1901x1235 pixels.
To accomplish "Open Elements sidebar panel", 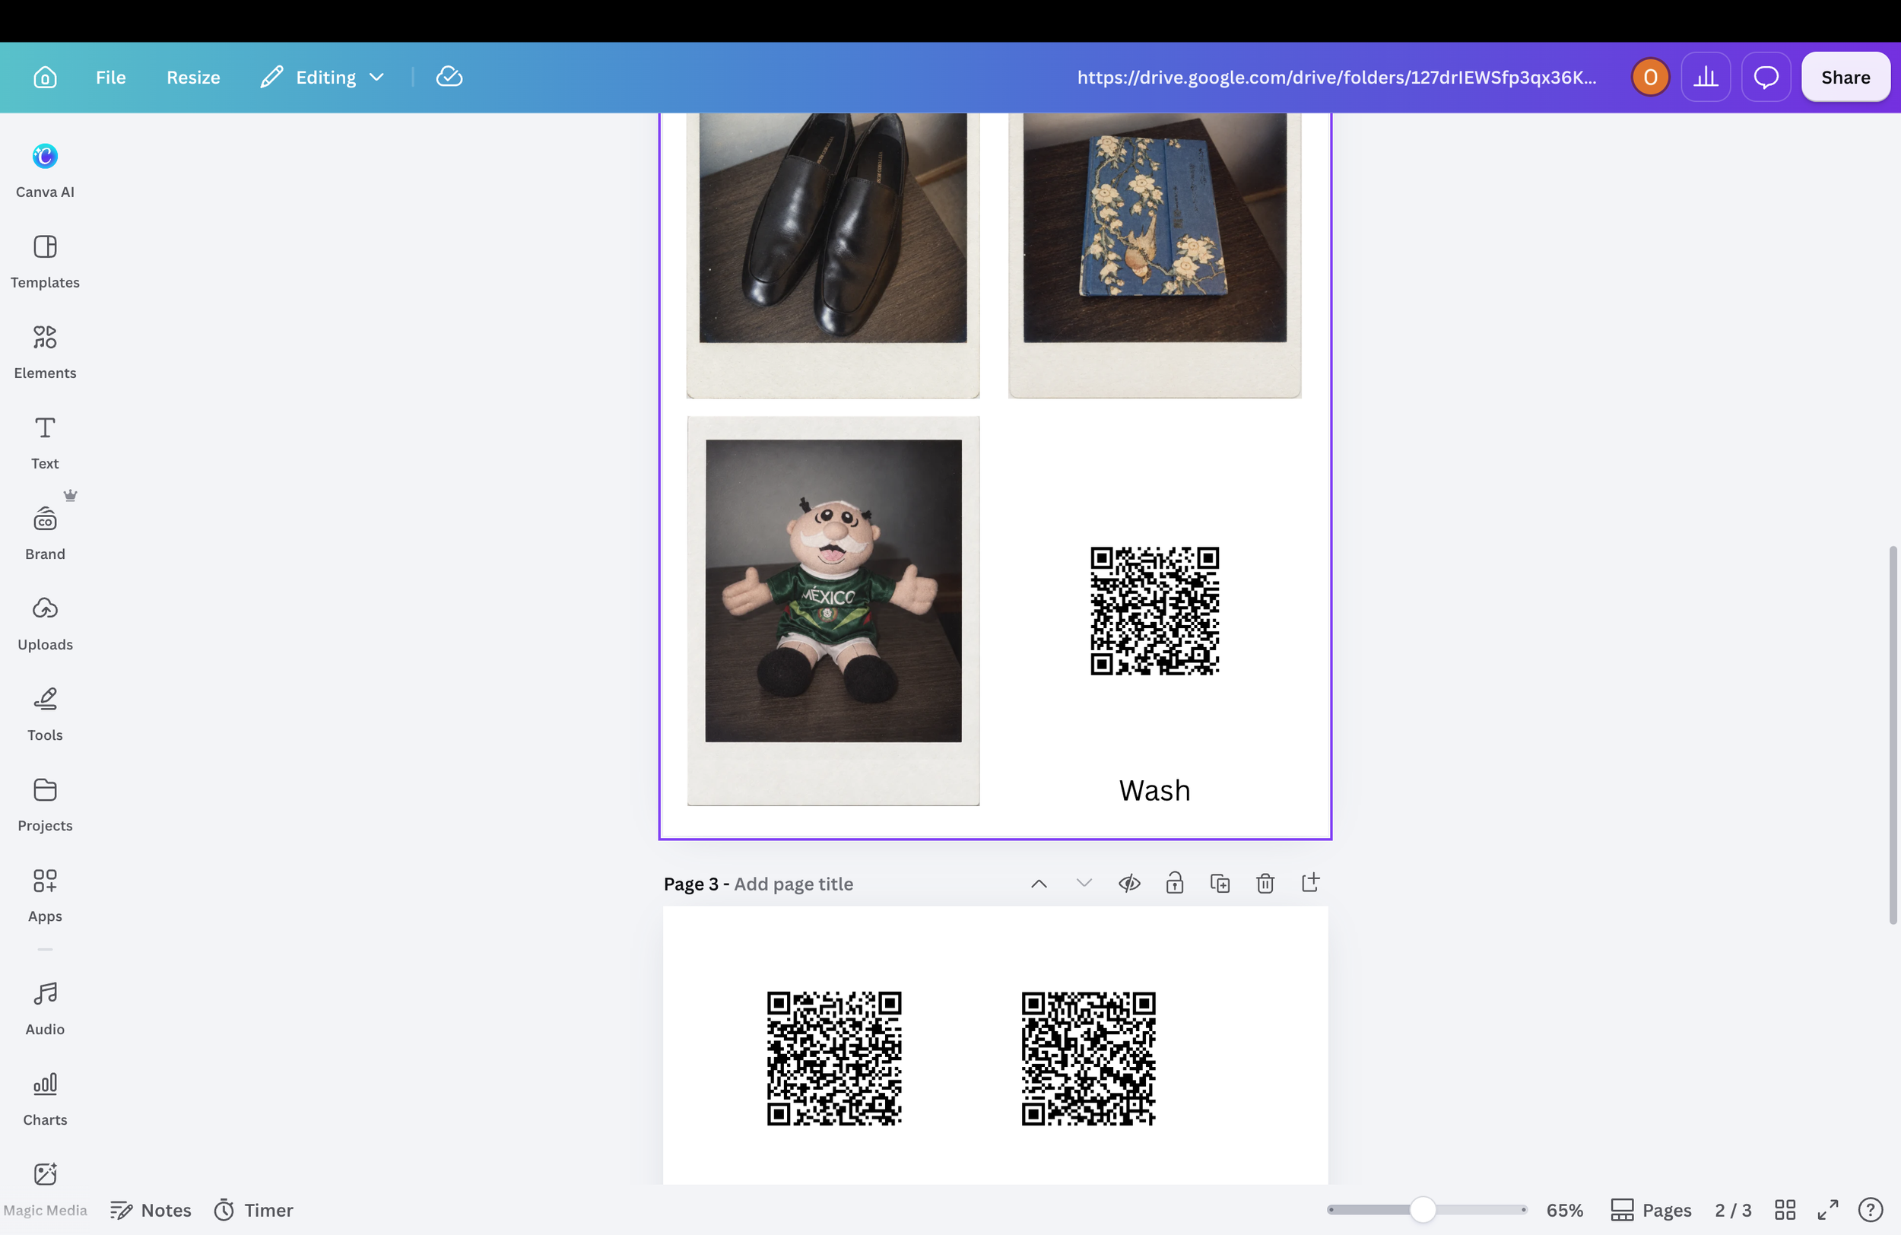I will tap(45, 352).
